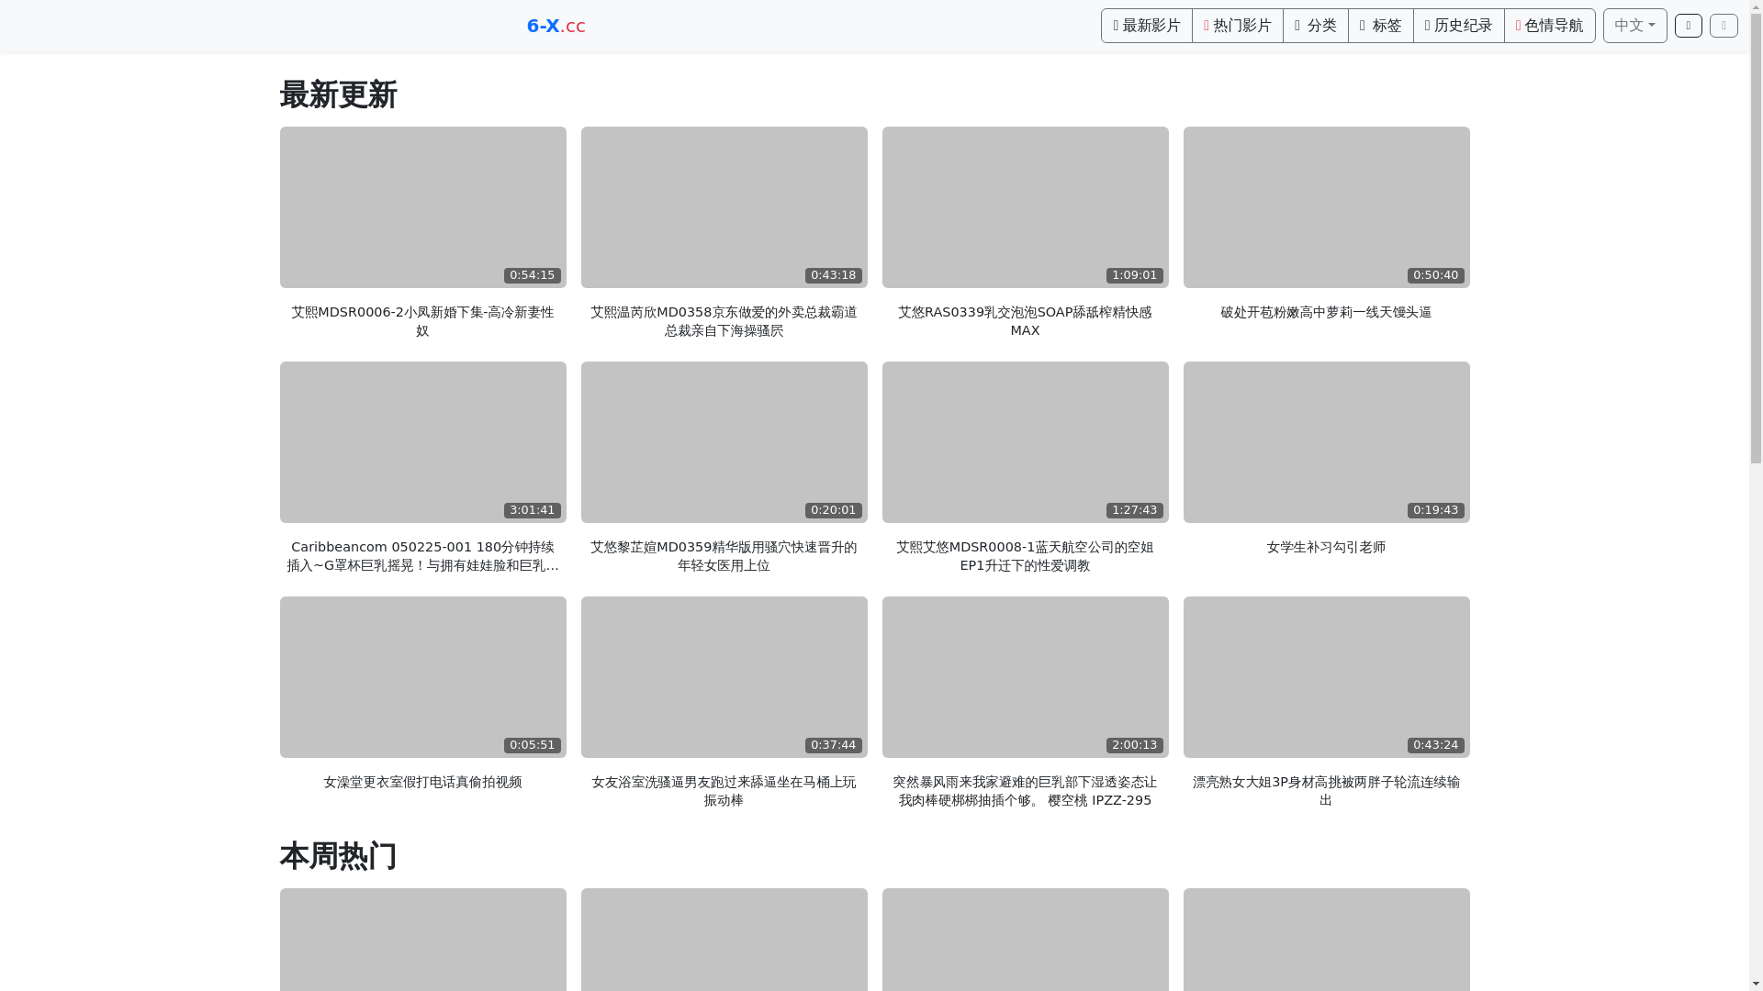Open the thumbnail with duration 1:09:01
This screenshot has height=991, width=1763.
(1025, 207)
